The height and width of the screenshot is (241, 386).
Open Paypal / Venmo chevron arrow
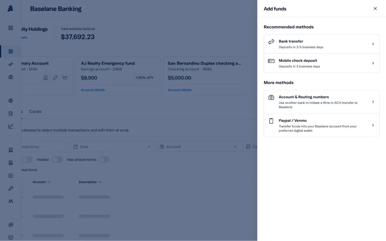point(373,125)
